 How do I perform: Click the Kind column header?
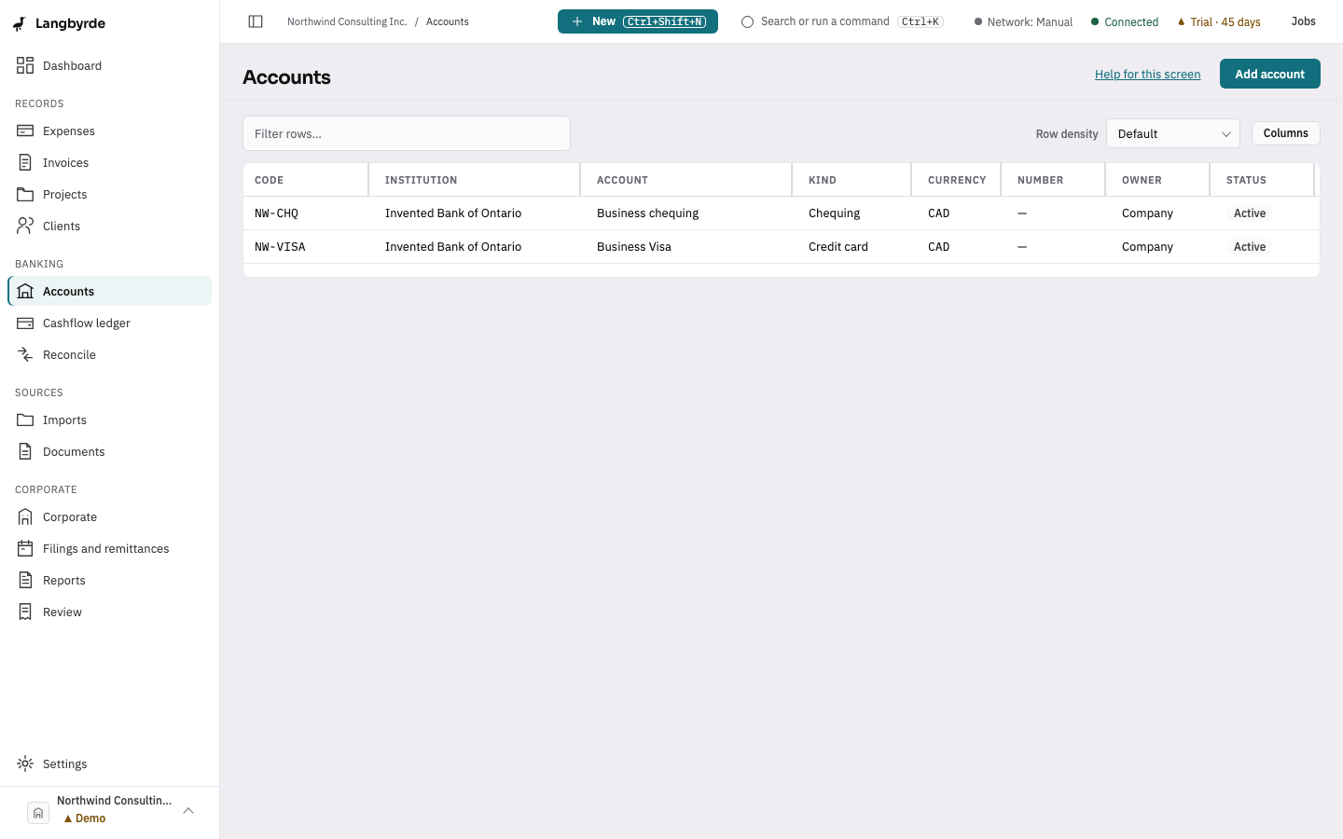coord(851,180)
